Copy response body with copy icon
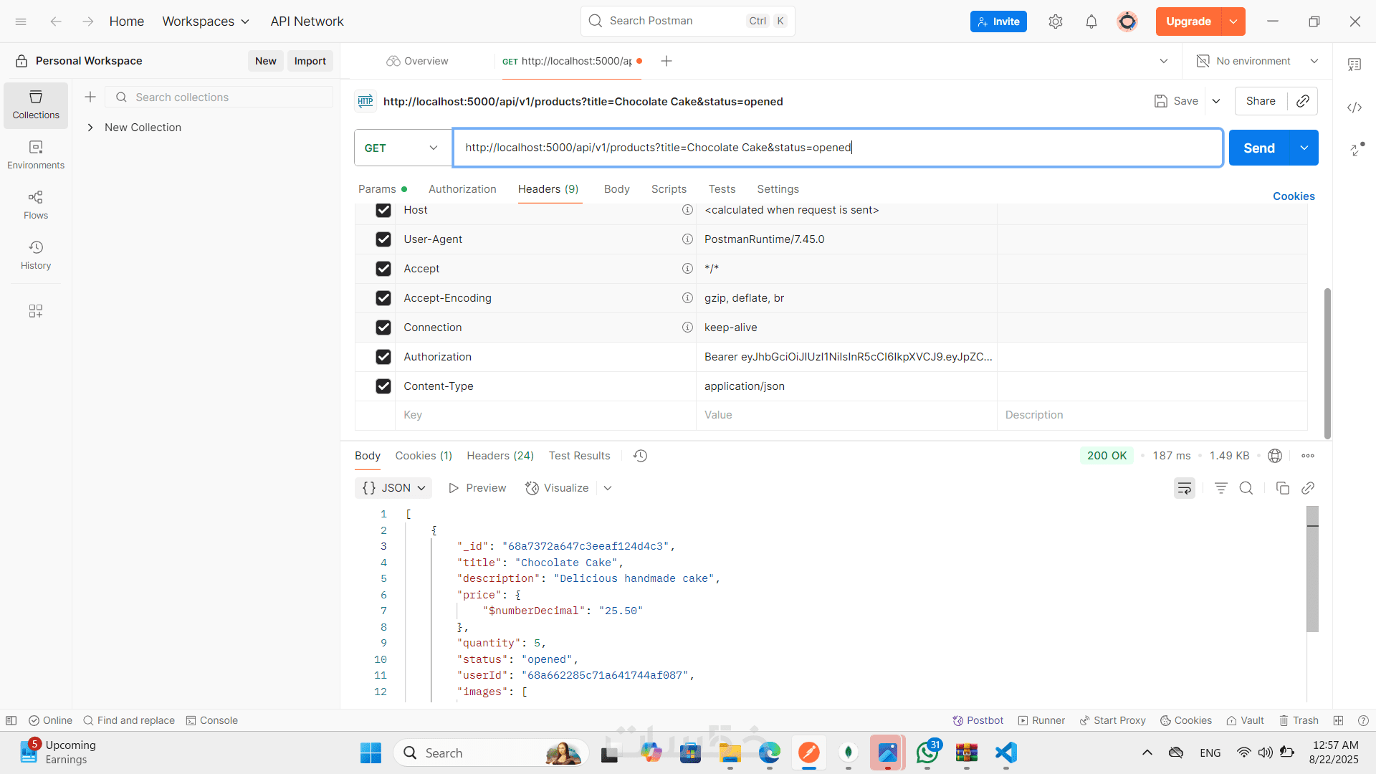1376x774 pixels. pos(1282,488)
